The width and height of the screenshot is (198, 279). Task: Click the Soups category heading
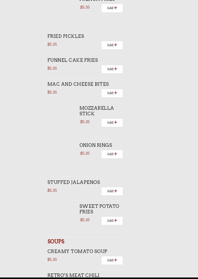tap(56, 241)
